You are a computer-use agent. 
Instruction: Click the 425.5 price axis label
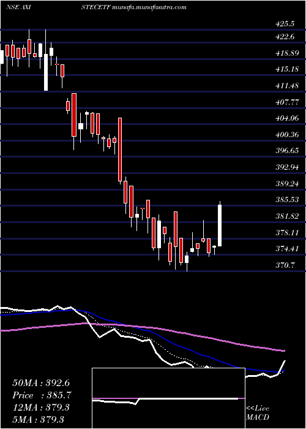pos(285,24)
